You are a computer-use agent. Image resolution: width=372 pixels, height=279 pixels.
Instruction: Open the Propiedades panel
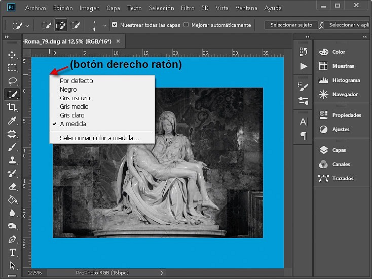pos(340,115)
